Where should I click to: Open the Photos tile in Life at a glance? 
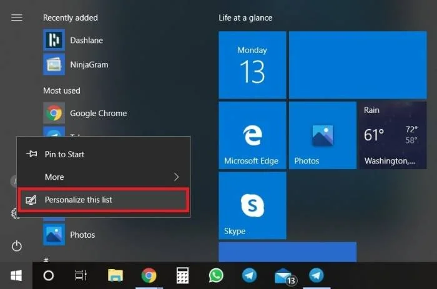click(323, 135)
